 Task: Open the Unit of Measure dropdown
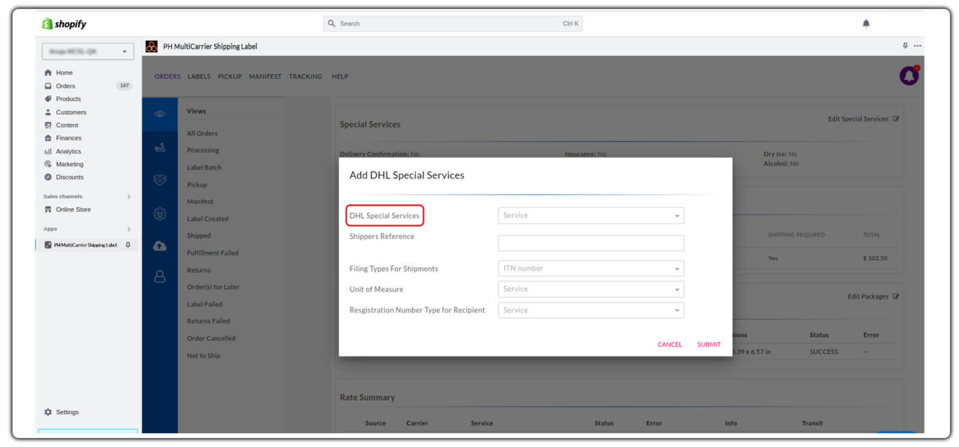(x=591, y=289)
